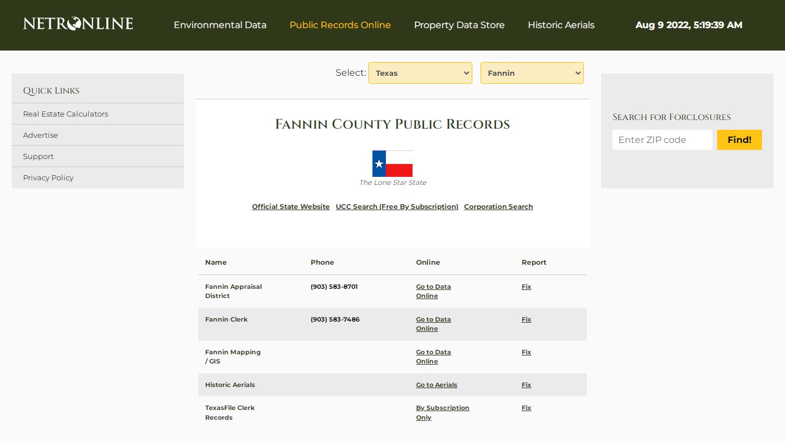This screenshot has width=785, height=441.
Task: Click the Find! foreclosure button
Action: [740, 140]
